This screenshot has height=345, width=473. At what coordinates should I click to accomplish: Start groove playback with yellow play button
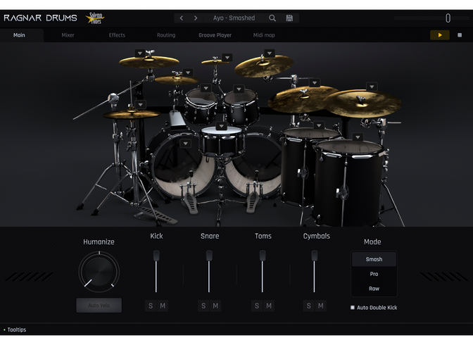(x=439, y=35)
